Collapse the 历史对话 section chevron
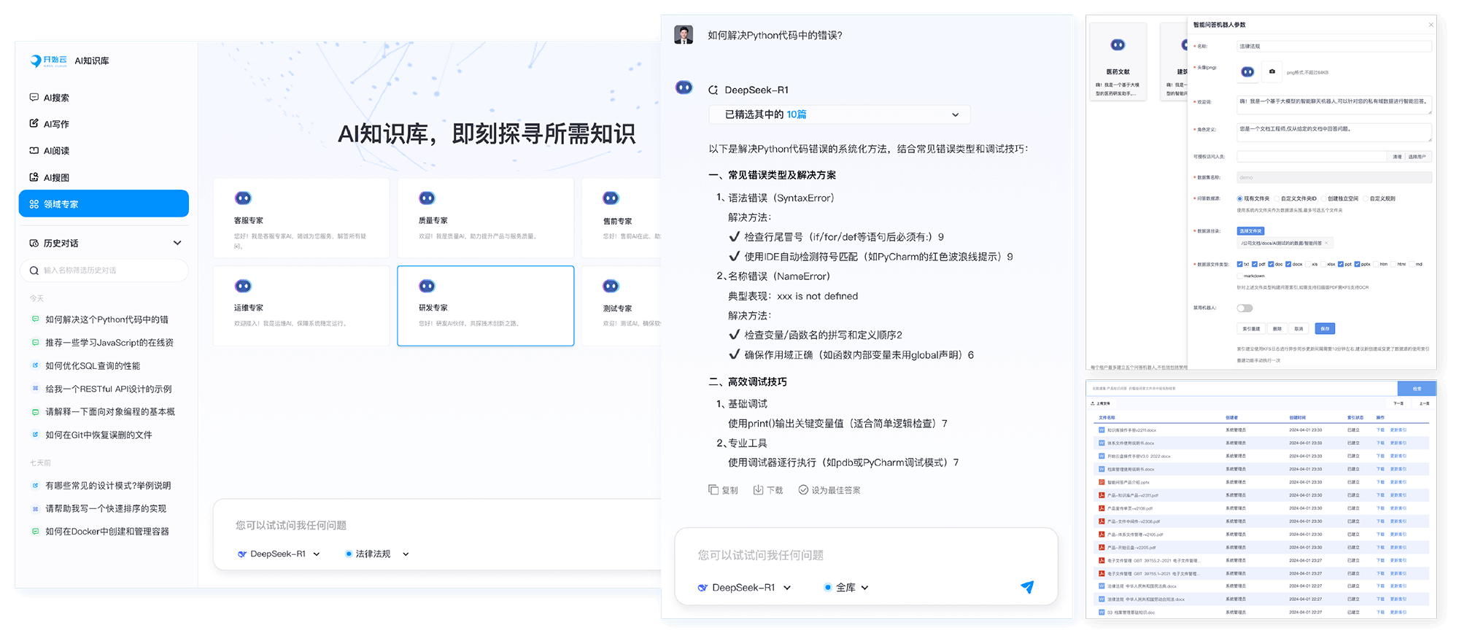The image size is (1459, 641). tap(177, 243)
